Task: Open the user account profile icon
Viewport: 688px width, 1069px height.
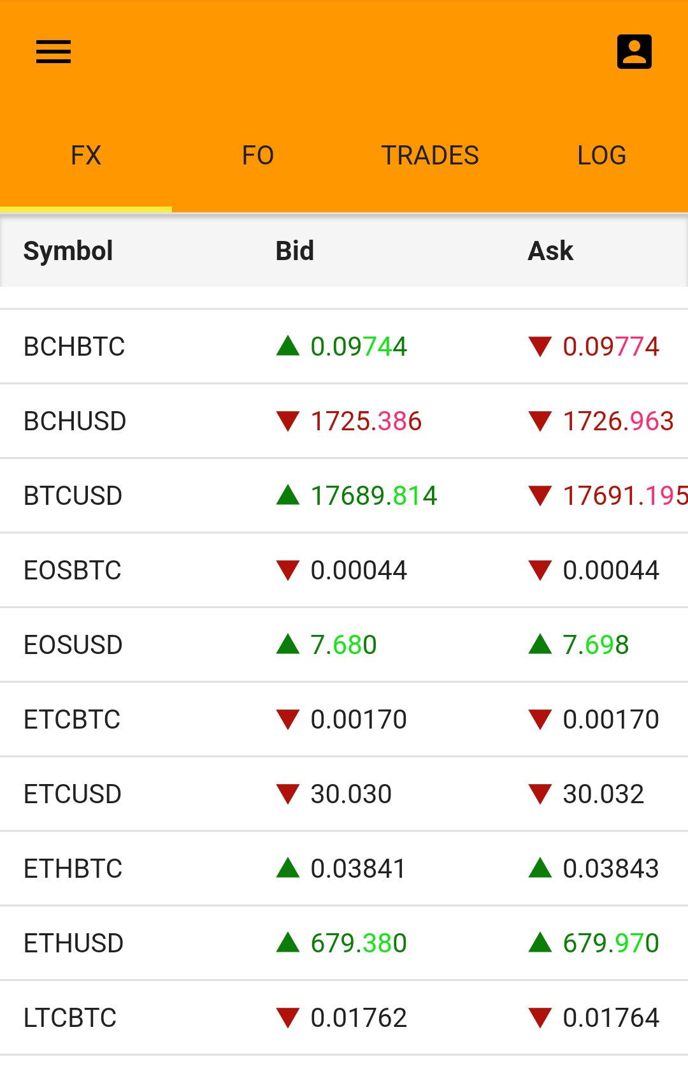Action: (634, 52)
